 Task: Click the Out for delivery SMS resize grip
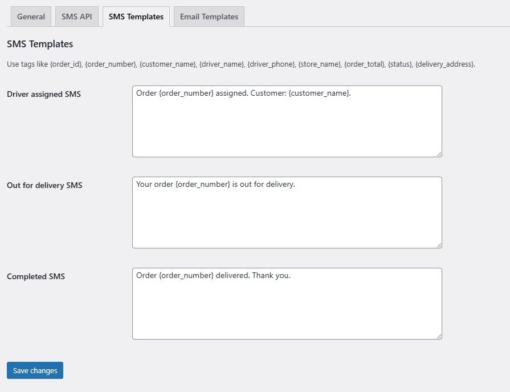click(439, 244)
